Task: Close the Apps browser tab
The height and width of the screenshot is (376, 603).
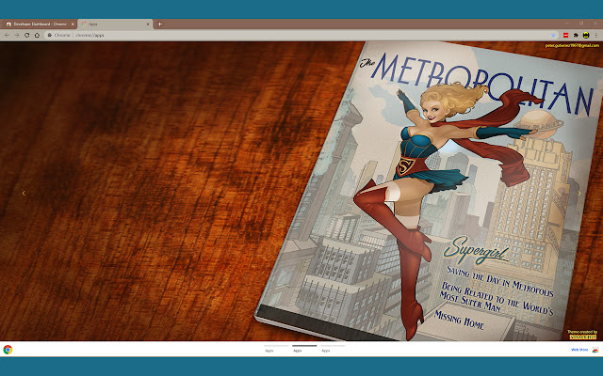Action: pos(148,23)
